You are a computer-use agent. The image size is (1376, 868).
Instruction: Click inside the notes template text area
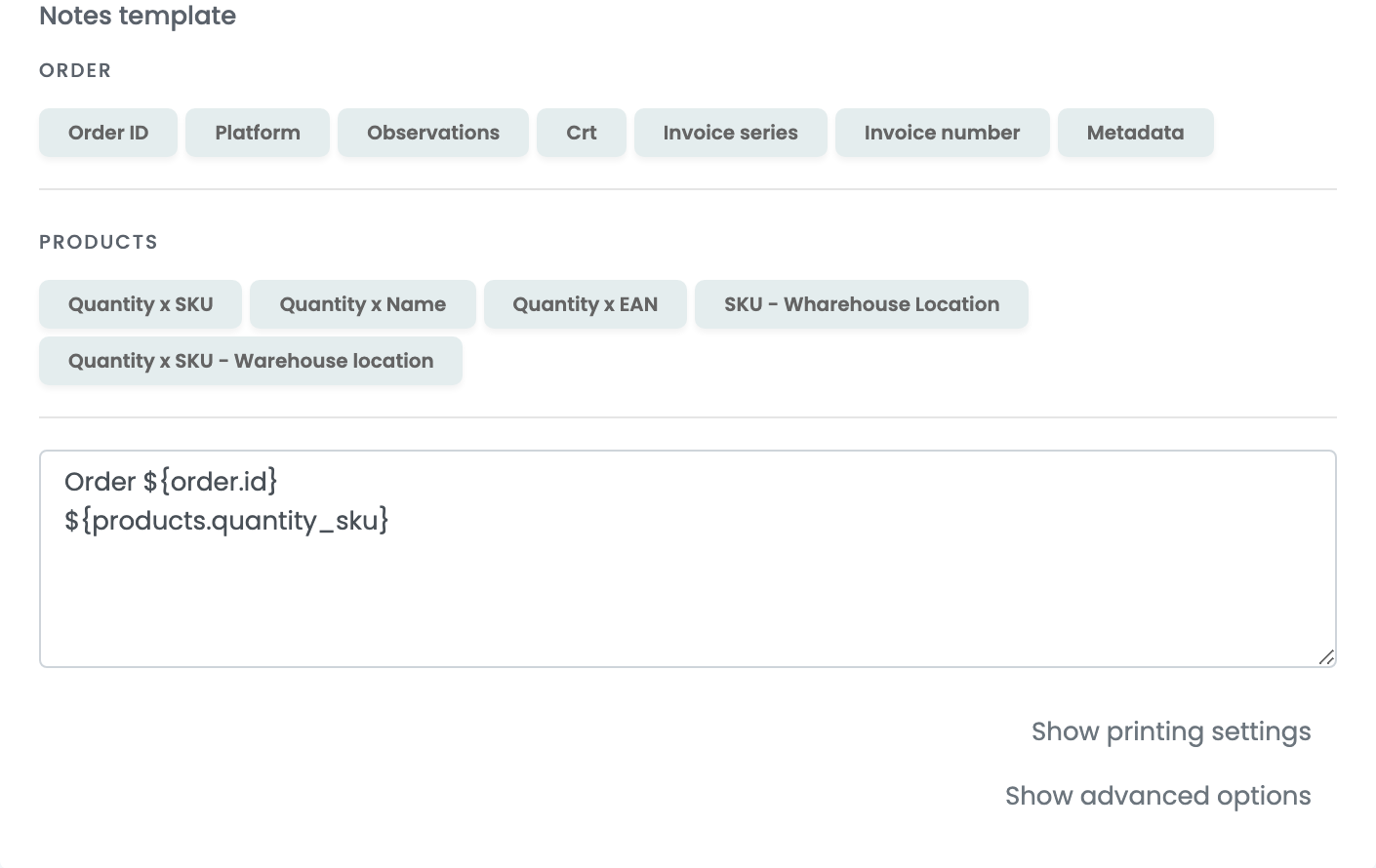(688, 559)
